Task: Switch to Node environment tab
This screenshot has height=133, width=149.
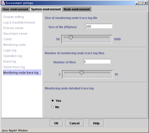Action: [77, 9]
